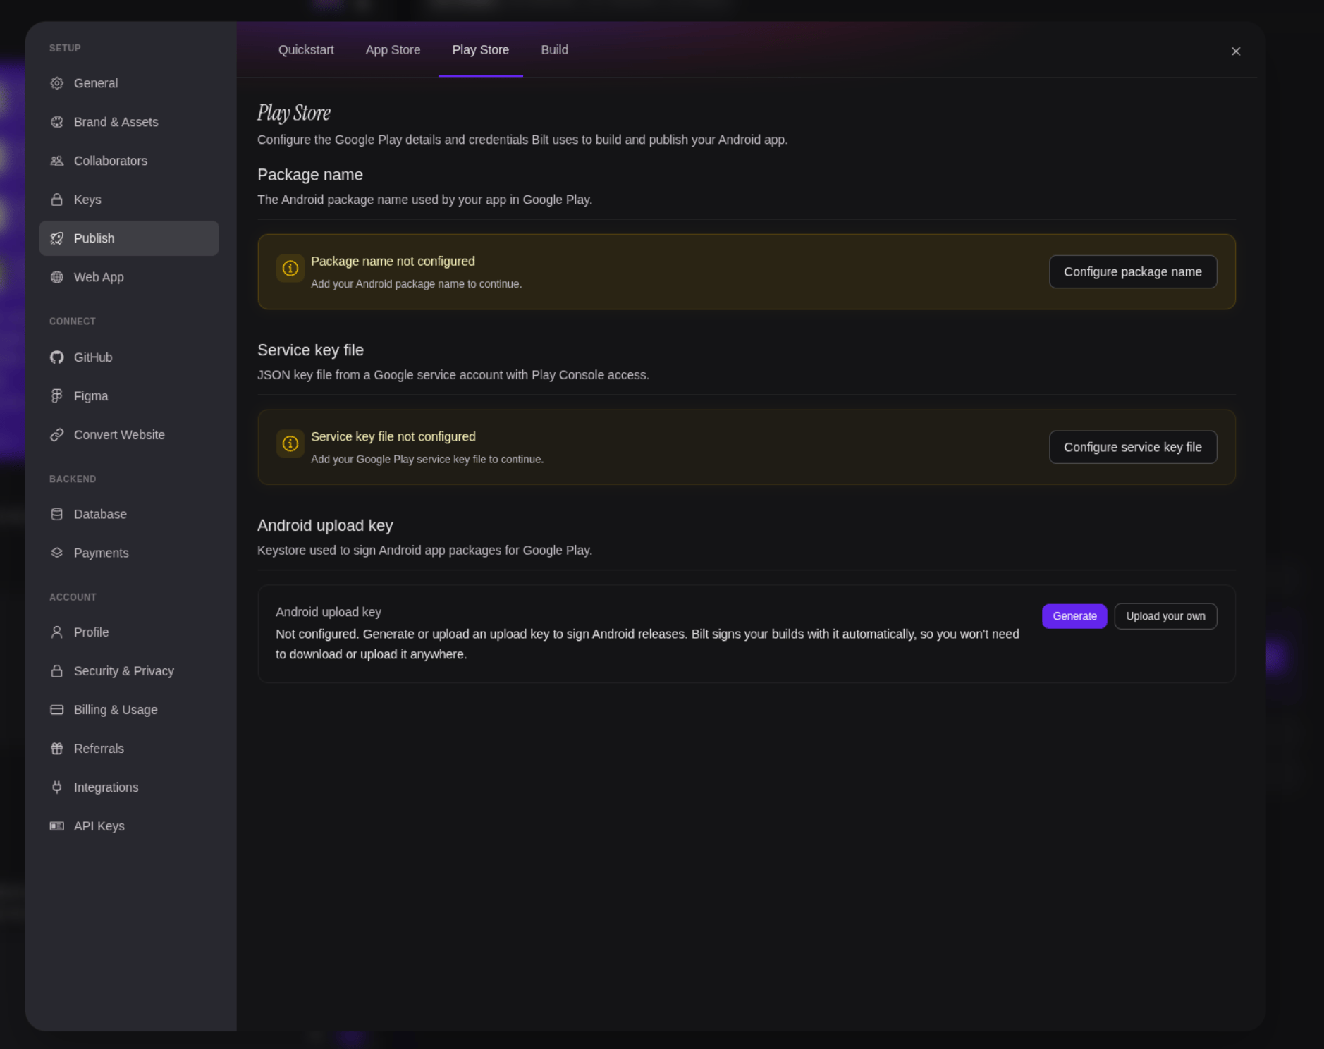Click the Keys lock icon
1324x1049 pixels.
tap(57, 200)
